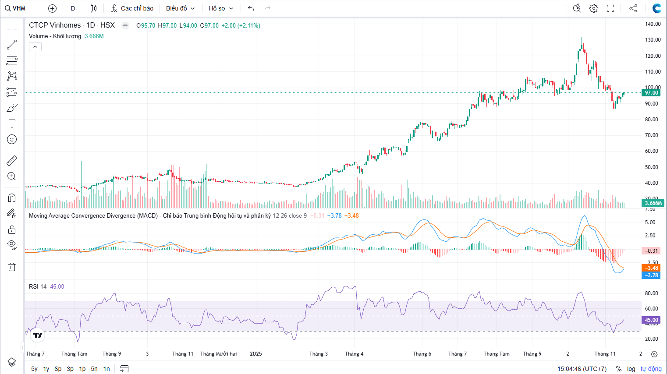Toggle lock all drawing tools
Screen dimensions: 667x374
click(12, 229)
